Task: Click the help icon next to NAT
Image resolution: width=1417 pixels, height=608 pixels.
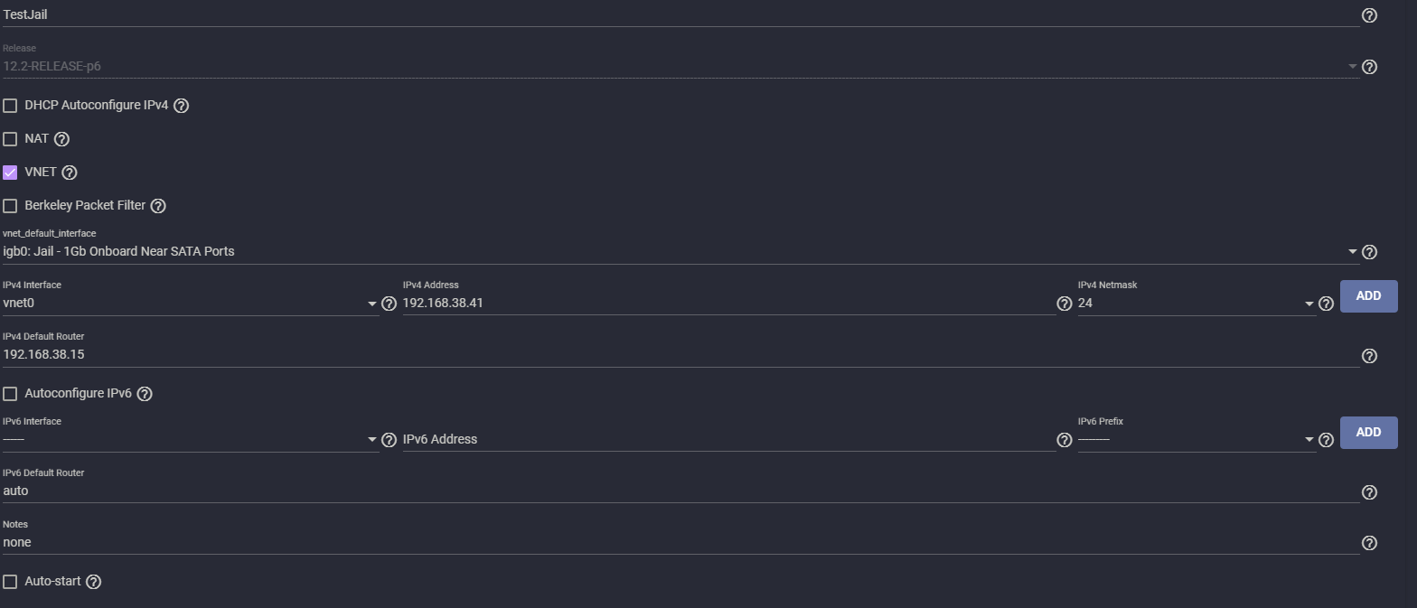Action: [x=61, y=139]
